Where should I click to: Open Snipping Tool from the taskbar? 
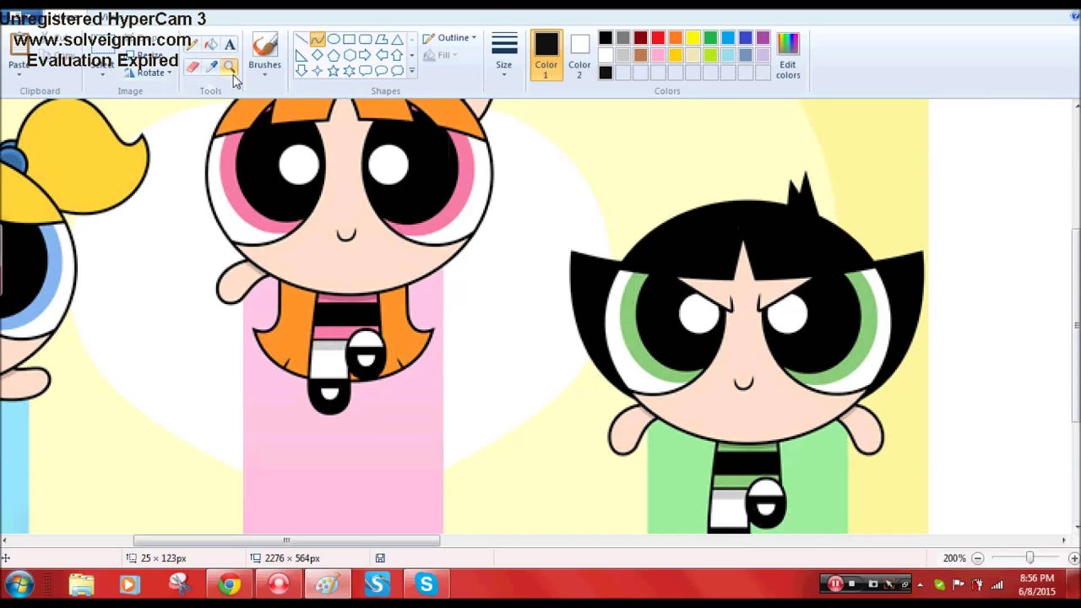click(x=179, y=584)
